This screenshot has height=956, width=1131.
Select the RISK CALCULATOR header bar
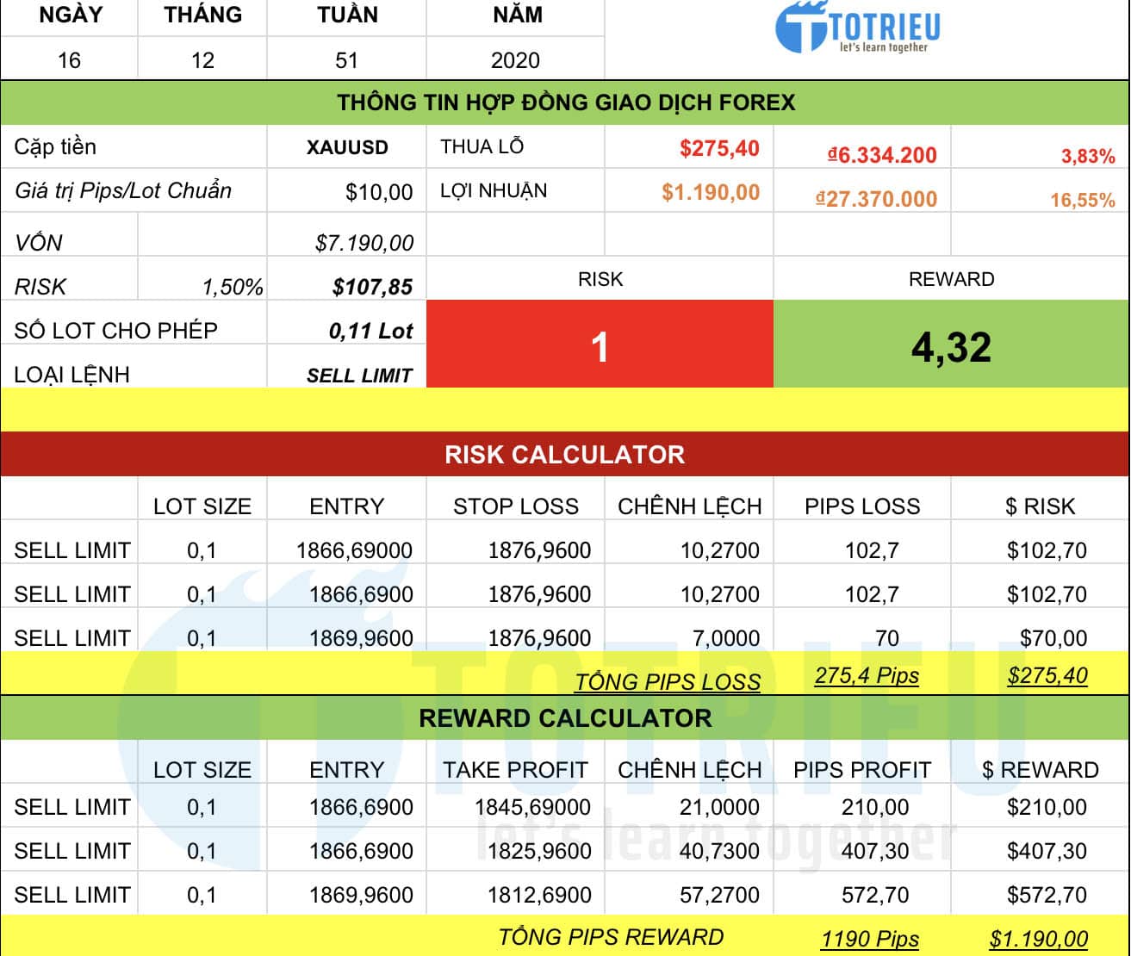565,455
